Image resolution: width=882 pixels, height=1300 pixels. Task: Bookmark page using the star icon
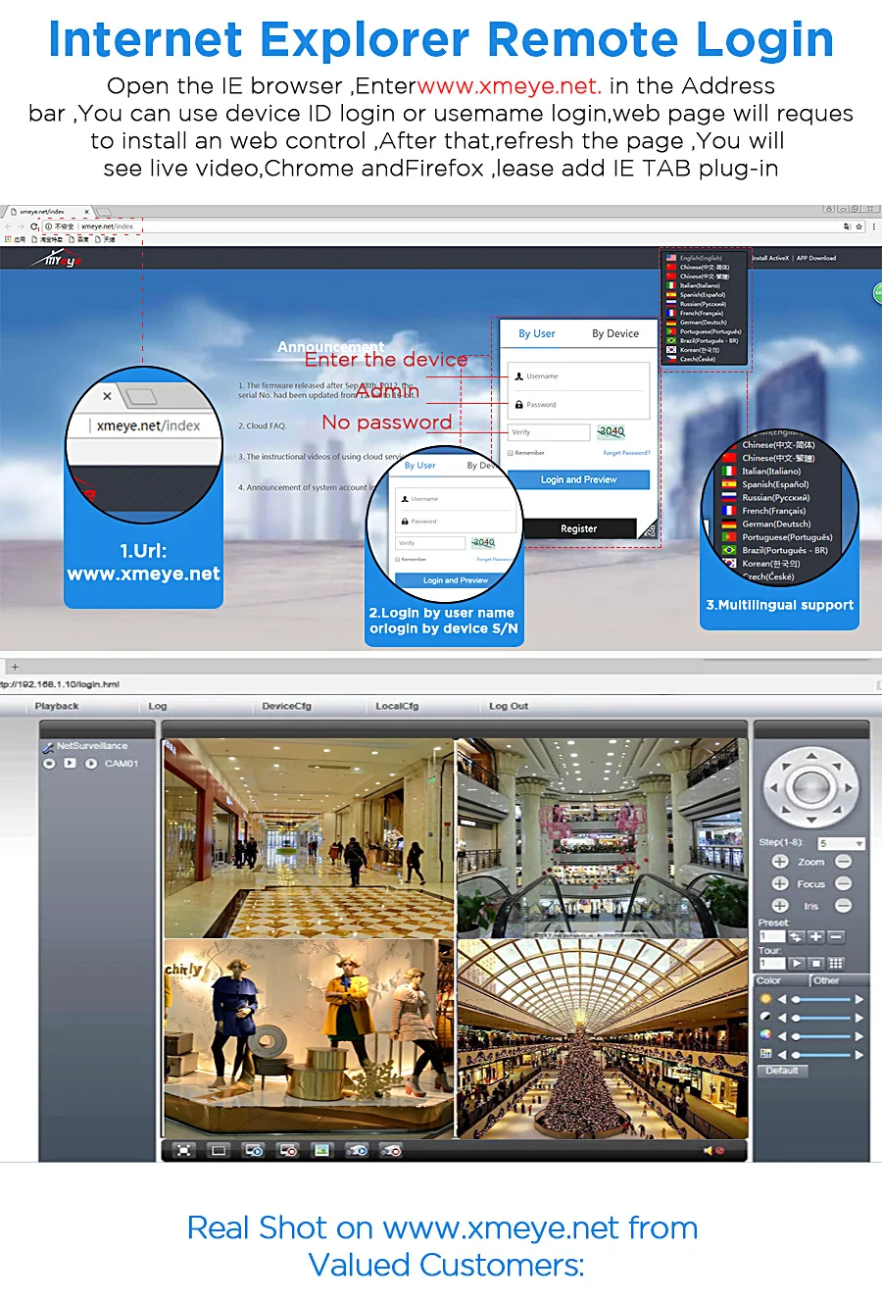pyautogui.click(x=859, y=226)
